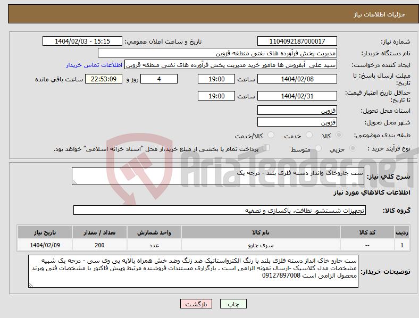This screenshot has width=419, height=318.
Task: Click the row number cell 1
Action: click(402, 245)
